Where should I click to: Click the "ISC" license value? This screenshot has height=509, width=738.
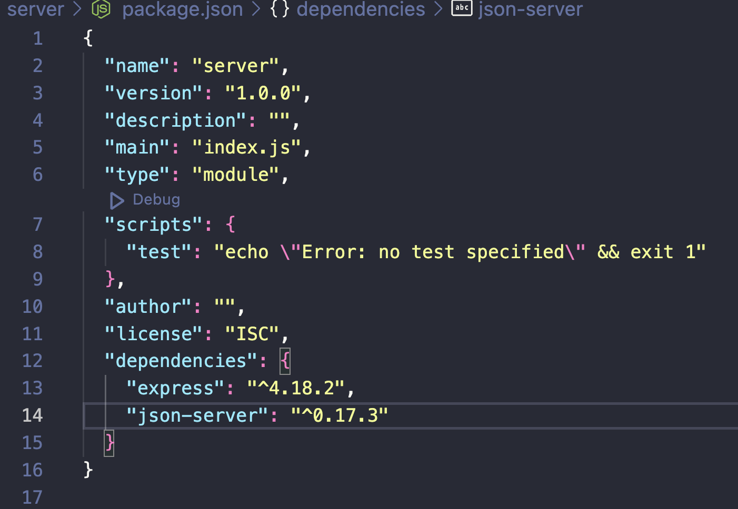click(x=252, y=334)
